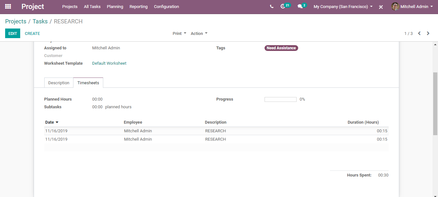Click the debug tools icon

click(381, 7)
